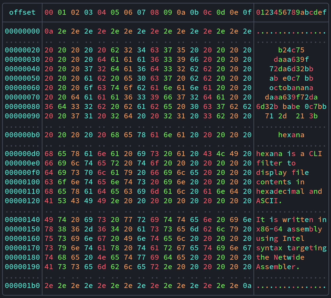Click column header label "0f"

tap(247, 12)
